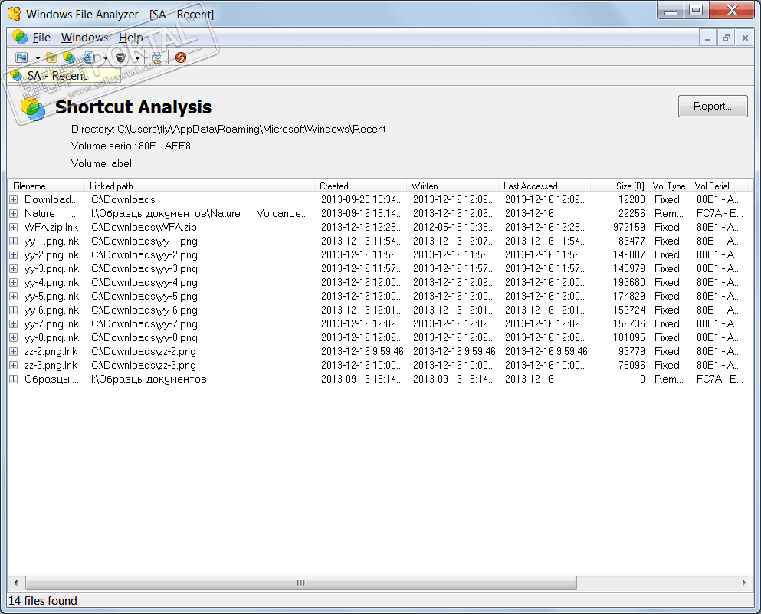Sort by the Created column header
761x614 pixels.
[x=361, y=186]
